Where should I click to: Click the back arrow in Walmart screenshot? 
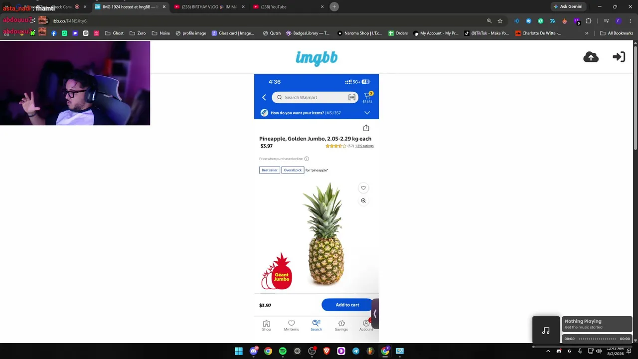pyautogui.click(x=264, y=98)
